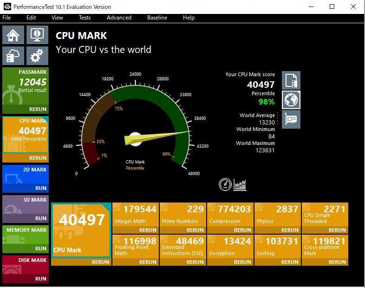The image size is (365, 288).
Task: Rerun the Integer Math test
Action: click(148, 230)
